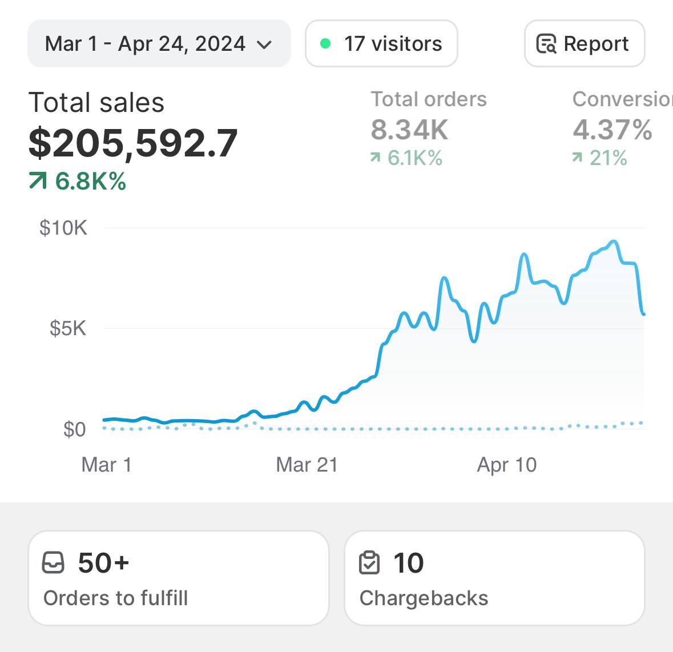Select the Total sales metric heading
The width and height of the screenshot is (673, 652).
click(96, 103)
